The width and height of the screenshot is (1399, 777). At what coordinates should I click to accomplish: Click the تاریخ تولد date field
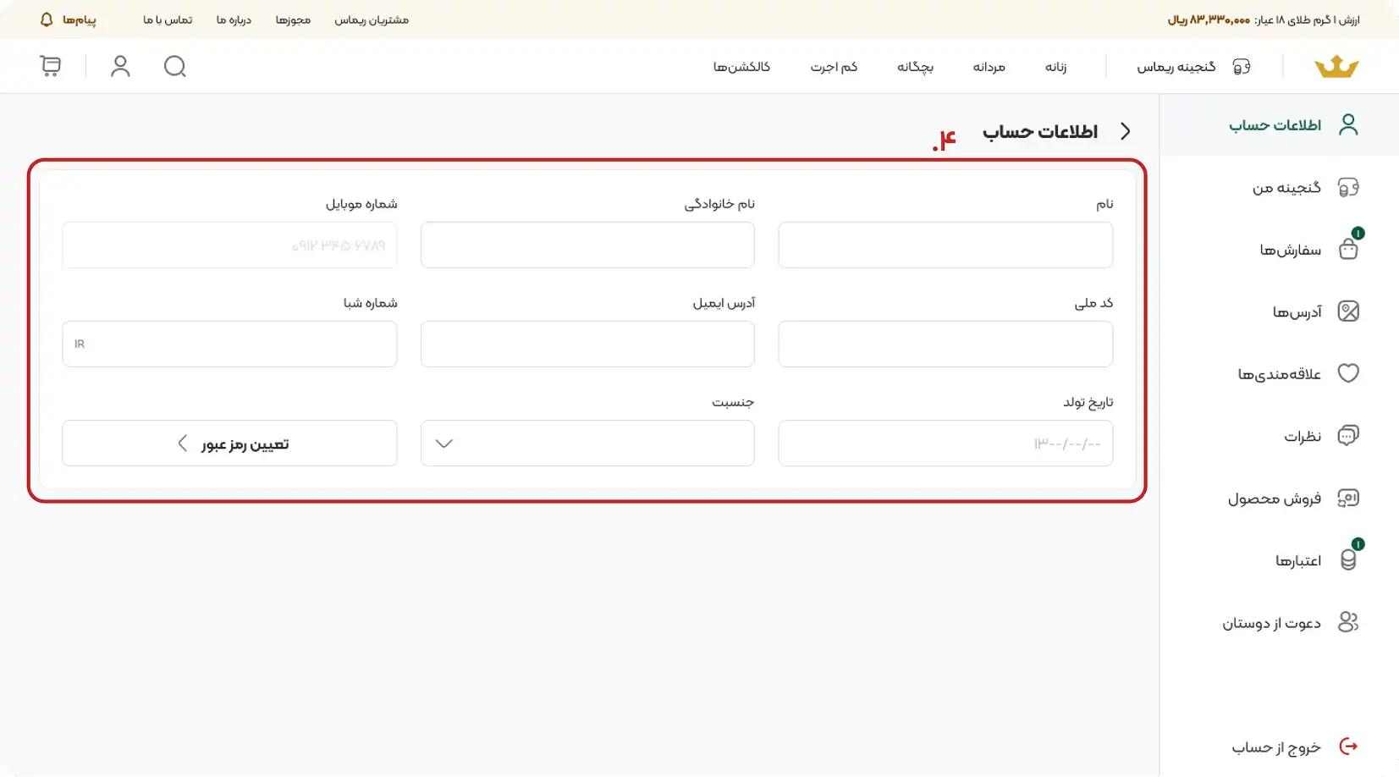945,443
